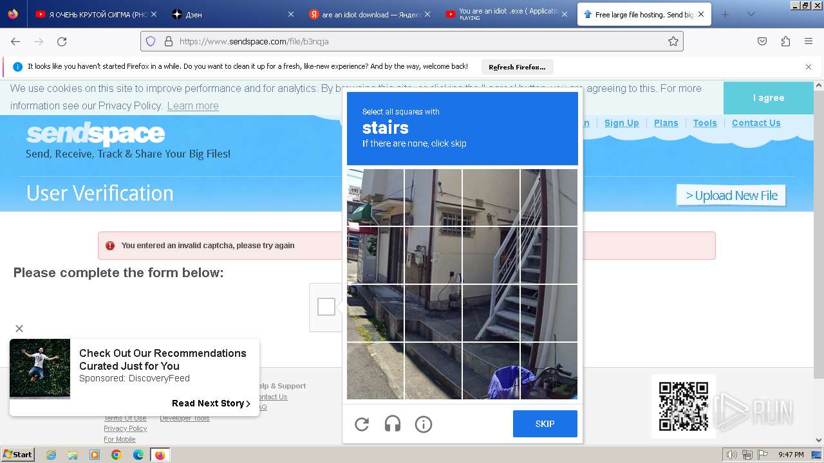Open Privacy Policy footer link
The height and width of the screenshot is (463, 824).
[126, 428]
